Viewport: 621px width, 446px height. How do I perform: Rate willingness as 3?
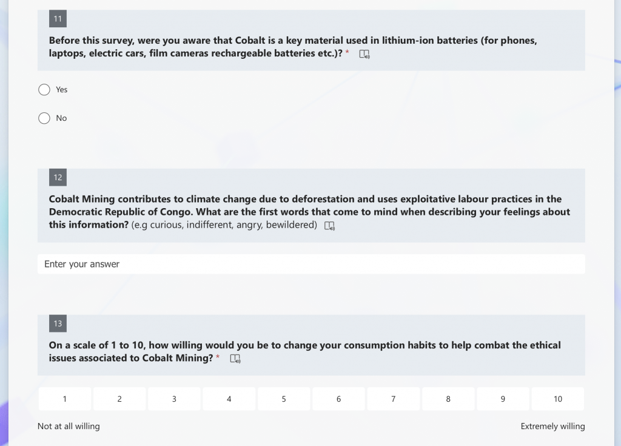click(174, 399)
